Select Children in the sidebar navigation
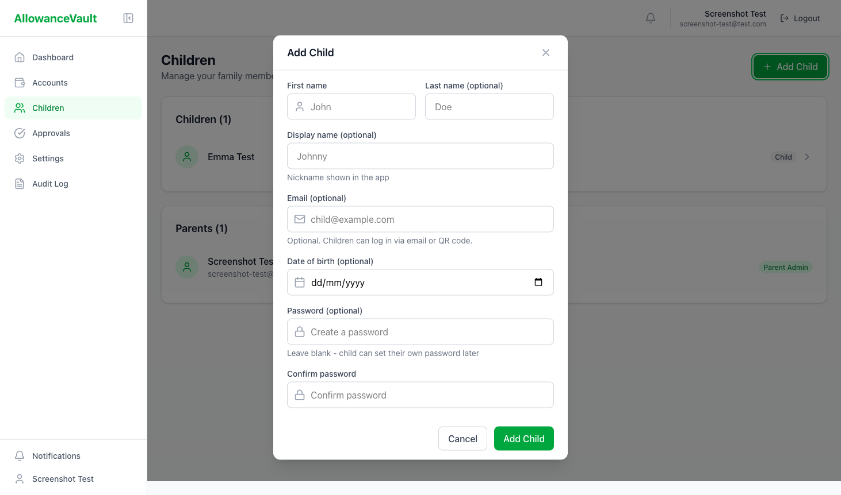This screenshot has height=495, width=841. [x=48, y=107]
